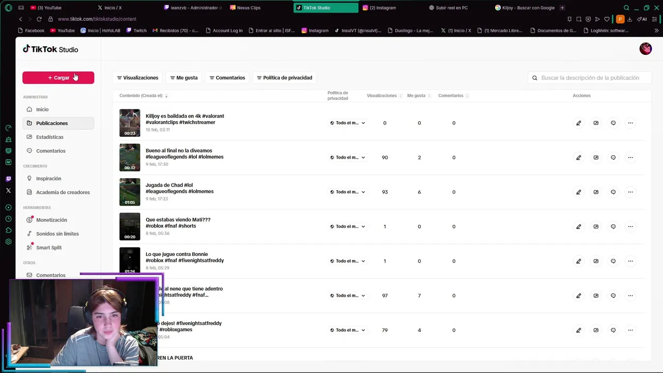Open comments icon for Killjoy es baildada post

pyautogui.click(x=613, y=123)
